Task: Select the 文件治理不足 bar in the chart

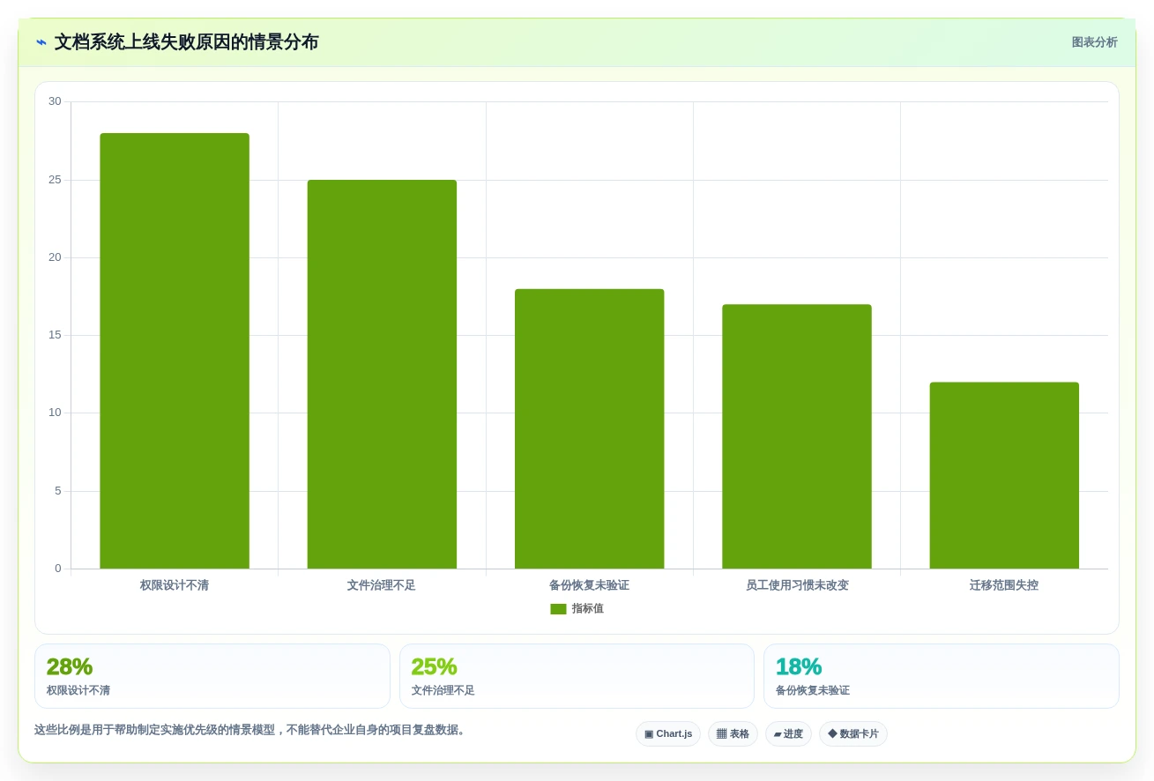Action: point(382,375)
